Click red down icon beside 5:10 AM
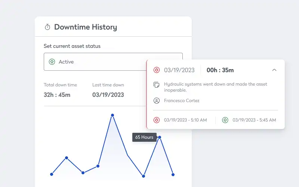This screenshot has height=187, width=299. pos(157,120)
